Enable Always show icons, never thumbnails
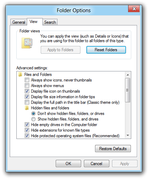Viewport: 149px width, 179px height. 27,80
